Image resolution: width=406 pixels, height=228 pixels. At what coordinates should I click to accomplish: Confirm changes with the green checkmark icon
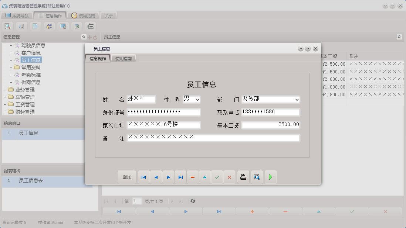pos(217,177)
